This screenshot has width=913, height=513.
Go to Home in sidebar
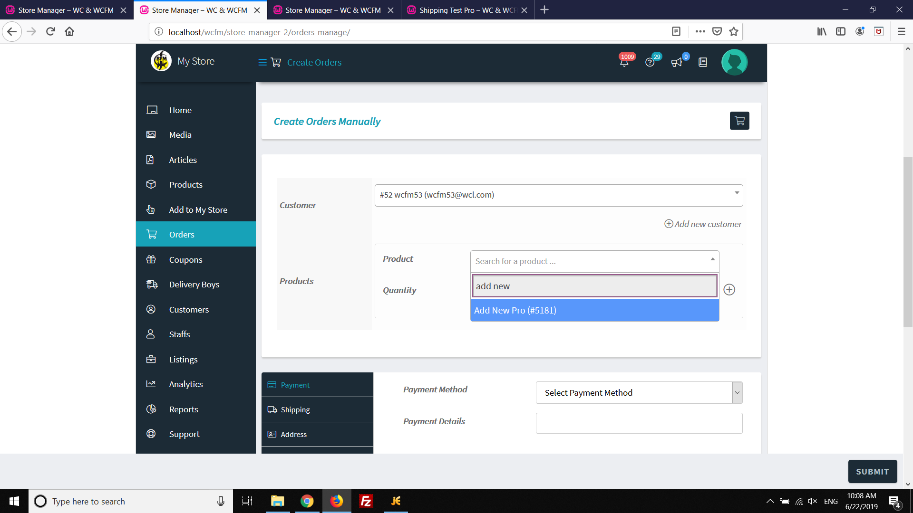(196, 110)
